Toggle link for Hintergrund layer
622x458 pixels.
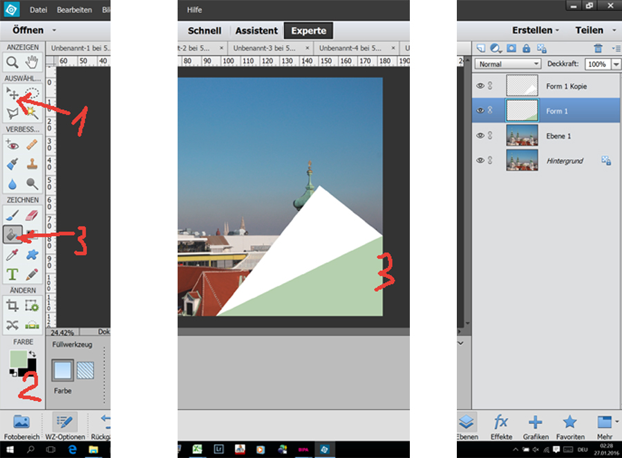tap(490, 161)
